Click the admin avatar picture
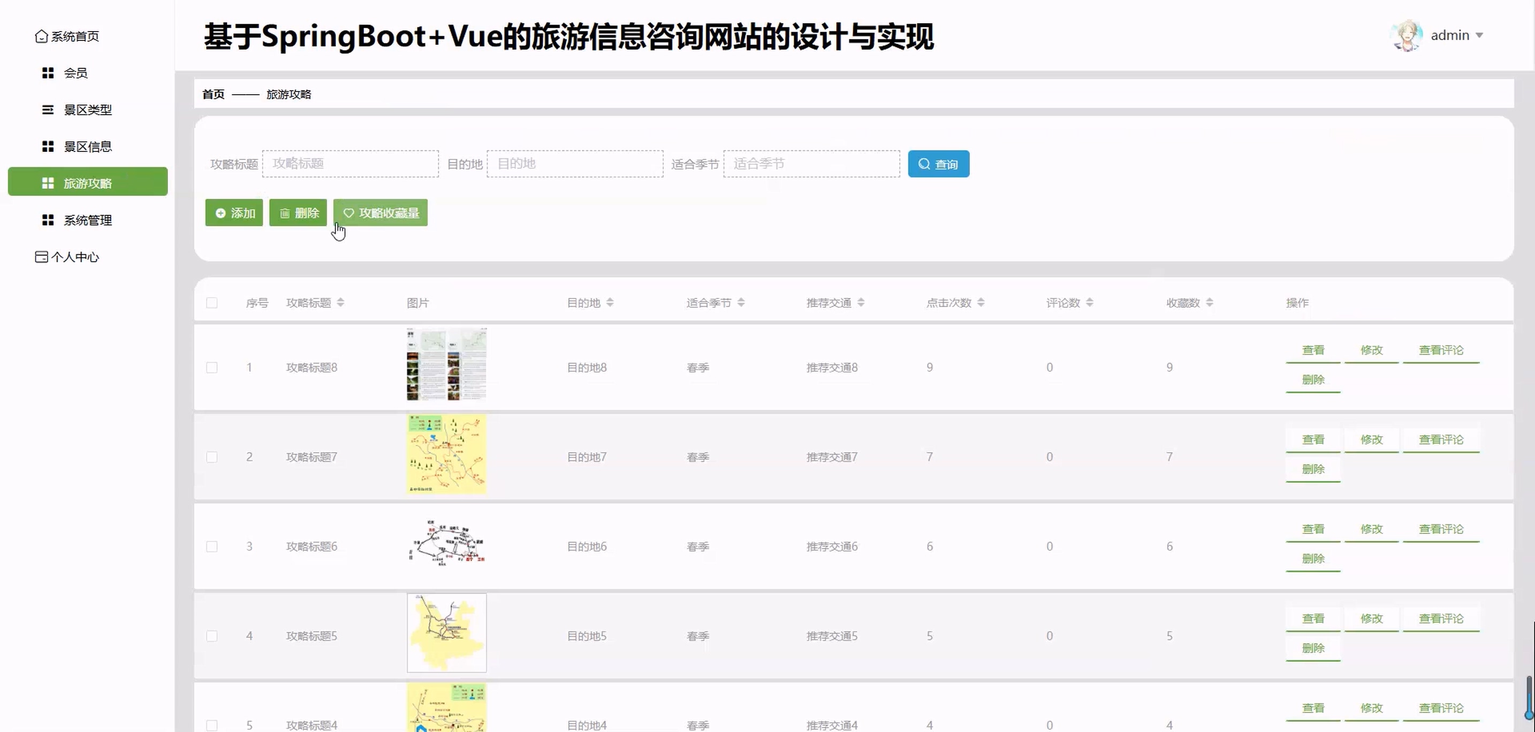 tap(1408, 35)
